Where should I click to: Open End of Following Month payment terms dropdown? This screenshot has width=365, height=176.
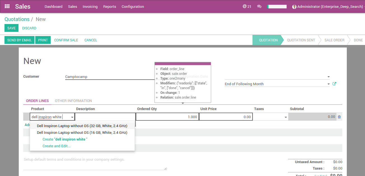point(328,84)
